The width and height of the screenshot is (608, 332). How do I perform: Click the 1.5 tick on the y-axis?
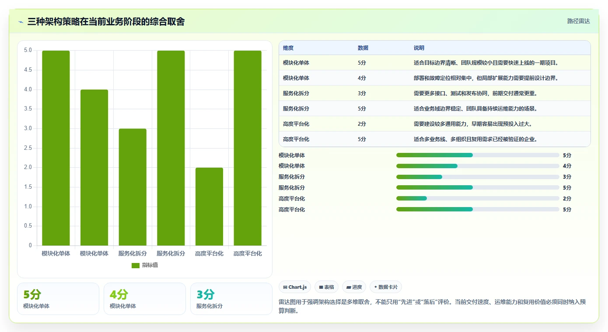pyautogui.click(x=28, y=187)
